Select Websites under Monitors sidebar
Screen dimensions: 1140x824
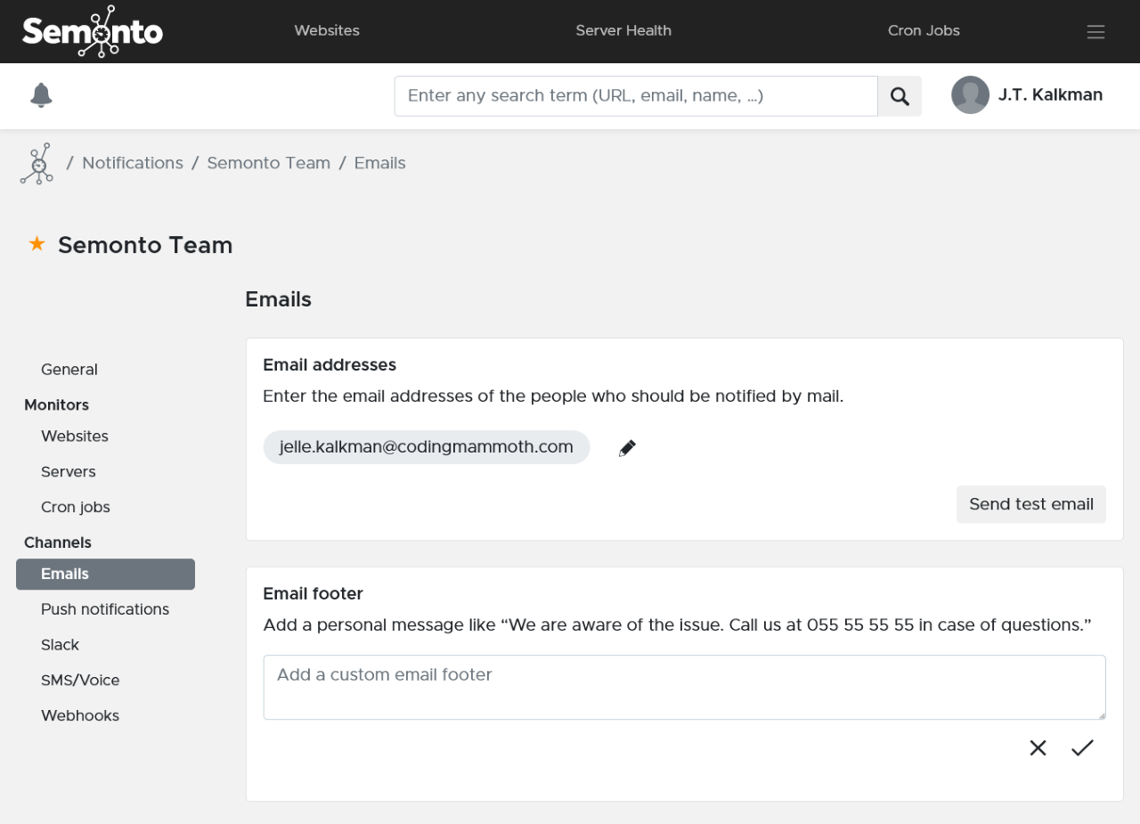(x=75, y=436)
